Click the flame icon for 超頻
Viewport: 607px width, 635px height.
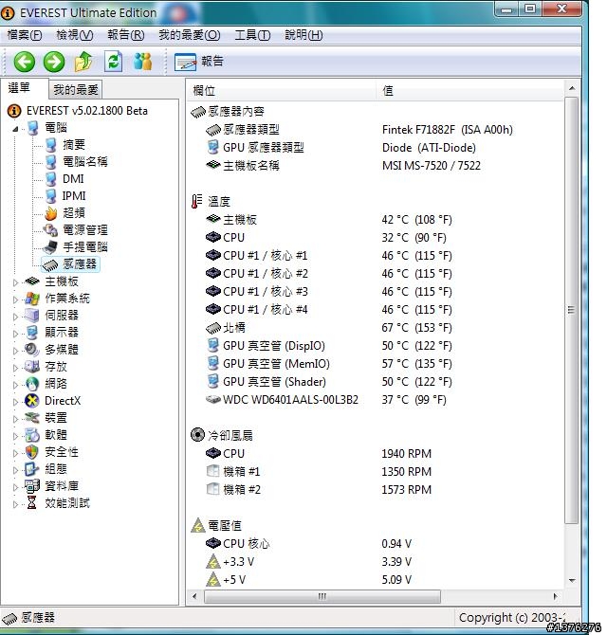point(51,213)
